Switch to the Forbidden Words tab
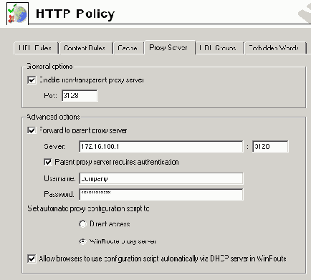 click(x=275, y=48)
